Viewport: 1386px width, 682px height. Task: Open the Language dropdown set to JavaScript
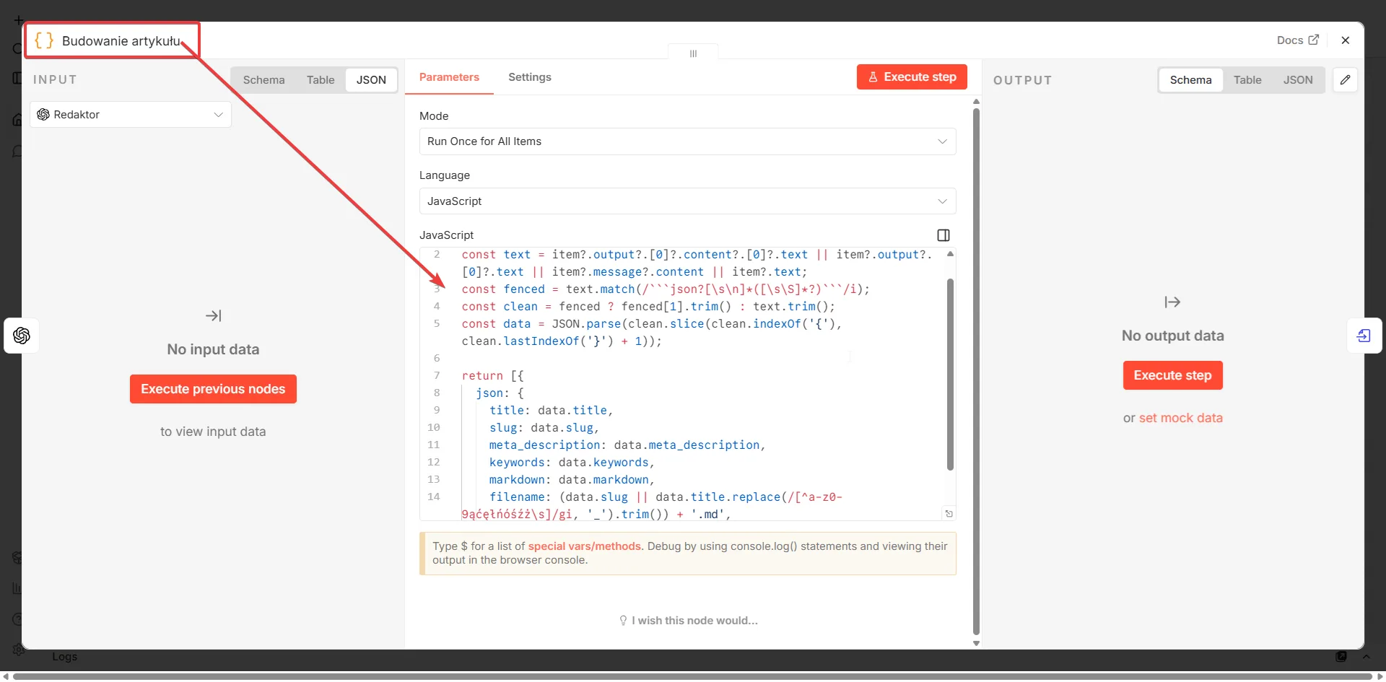[x=687, y=201]
